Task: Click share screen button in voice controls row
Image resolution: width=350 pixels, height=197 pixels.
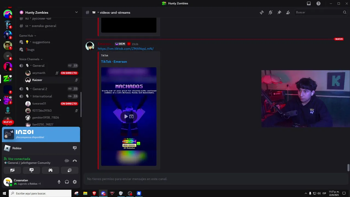Action: coord(31,170)
